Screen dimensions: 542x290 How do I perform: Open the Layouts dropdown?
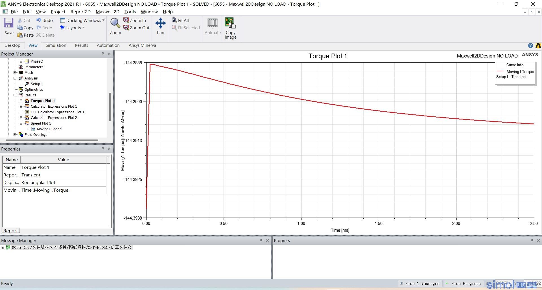click(72, 28)
